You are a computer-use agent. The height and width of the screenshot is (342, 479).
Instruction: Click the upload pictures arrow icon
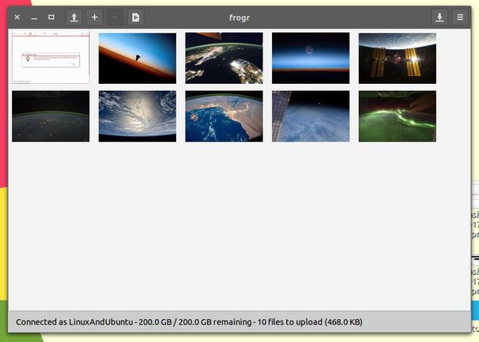tap(74, 17)
